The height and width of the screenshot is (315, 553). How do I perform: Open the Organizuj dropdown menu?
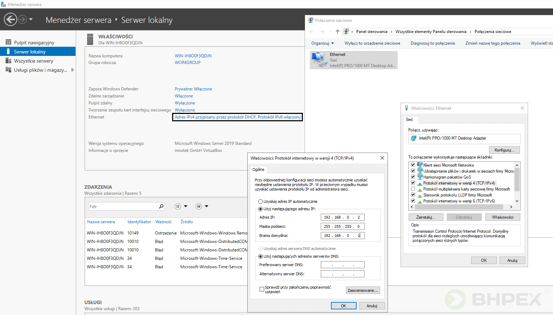point(323,43)
